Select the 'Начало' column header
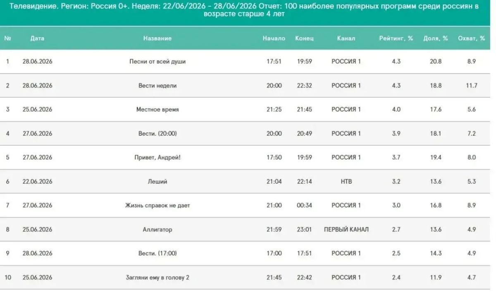This screenshot has width=496, height=293. coord(274,38)
